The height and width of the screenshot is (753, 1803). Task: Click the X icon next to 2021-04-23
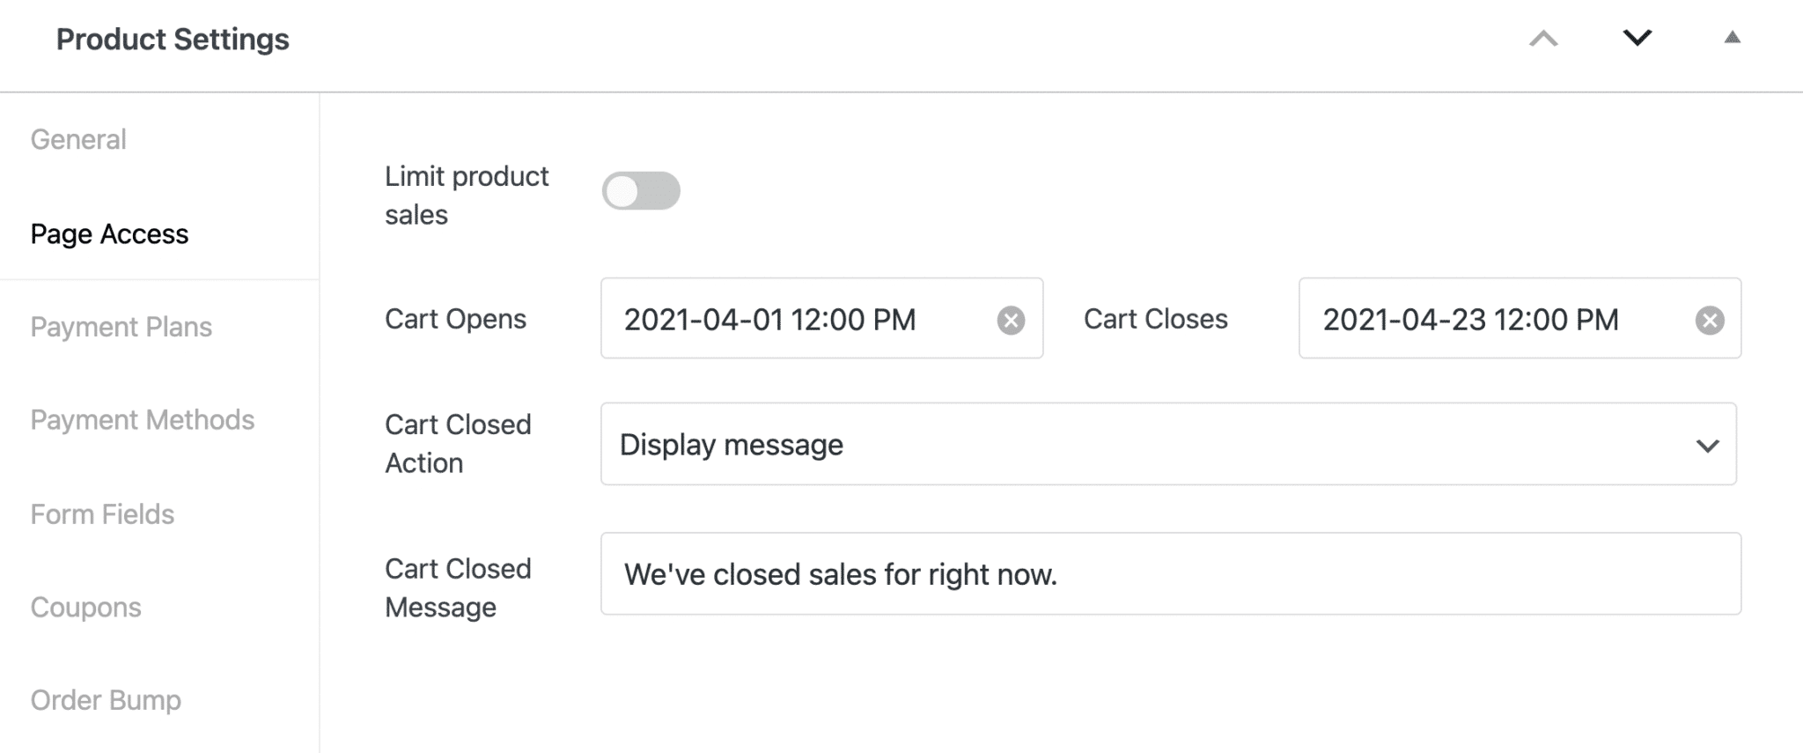(1709, 319)
